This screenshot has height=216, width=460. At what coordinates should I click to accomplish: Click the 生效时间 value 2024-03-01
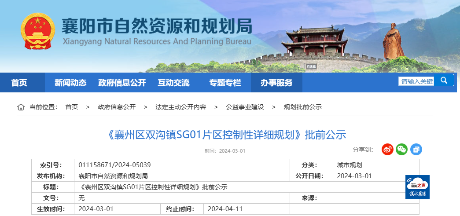point(96,209)
